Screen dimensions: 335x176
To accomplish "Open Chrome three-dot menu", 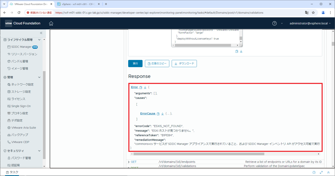I will point(330,13).
